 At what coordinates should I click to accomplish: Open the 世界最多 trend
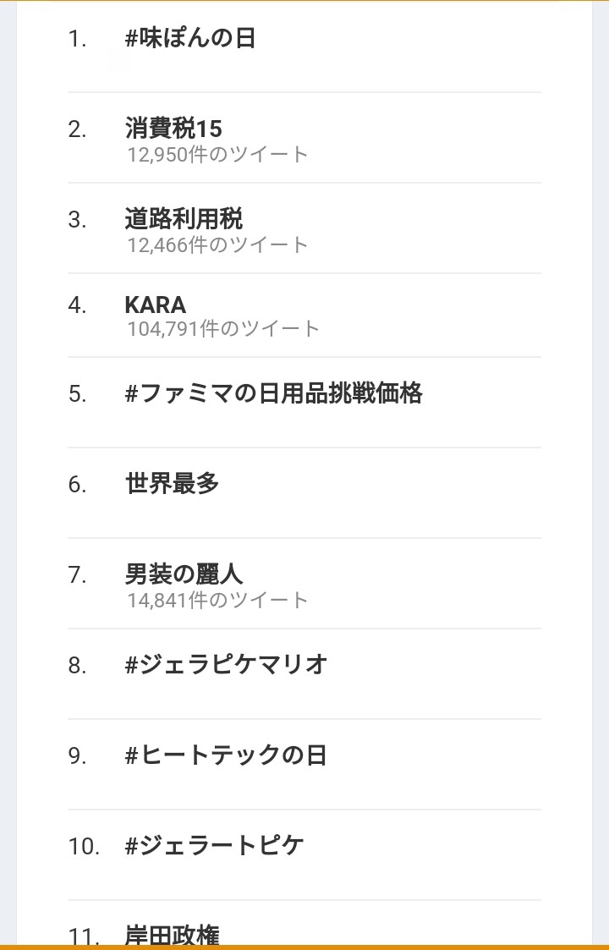coord(173,484)
